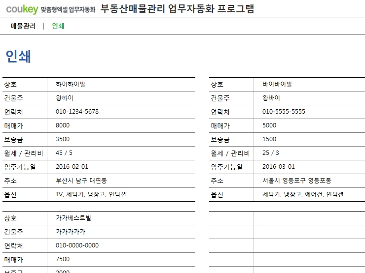
Task: Click 건물주 label beside 왕바이
Action: [x=220, y=98]
